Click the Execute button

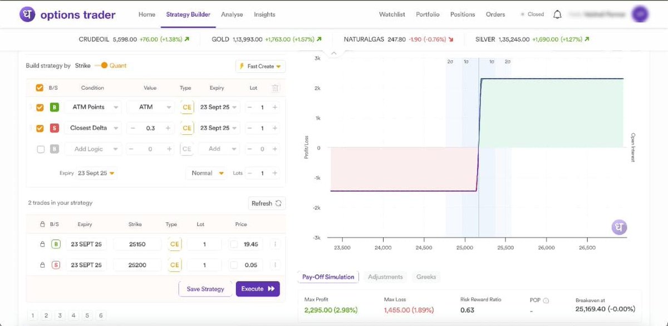[x=258, y=289]
